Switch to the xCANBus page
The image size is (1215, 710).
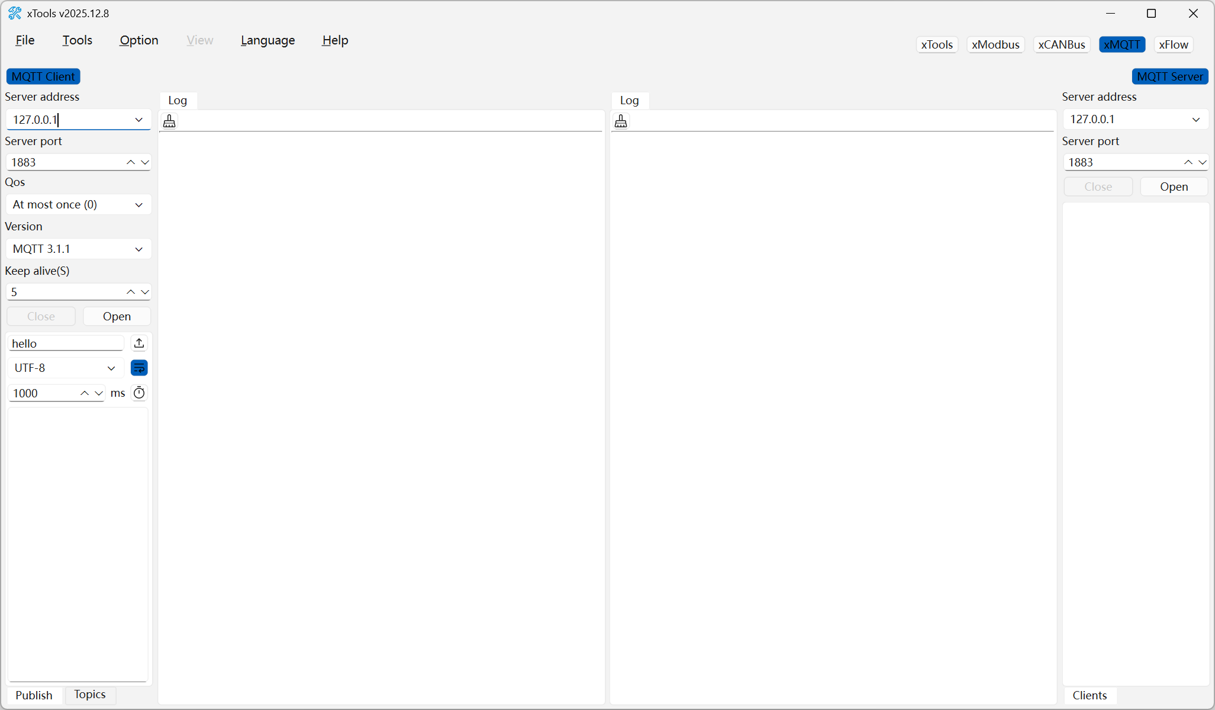pyautogui.click(x=1062, y=44)
